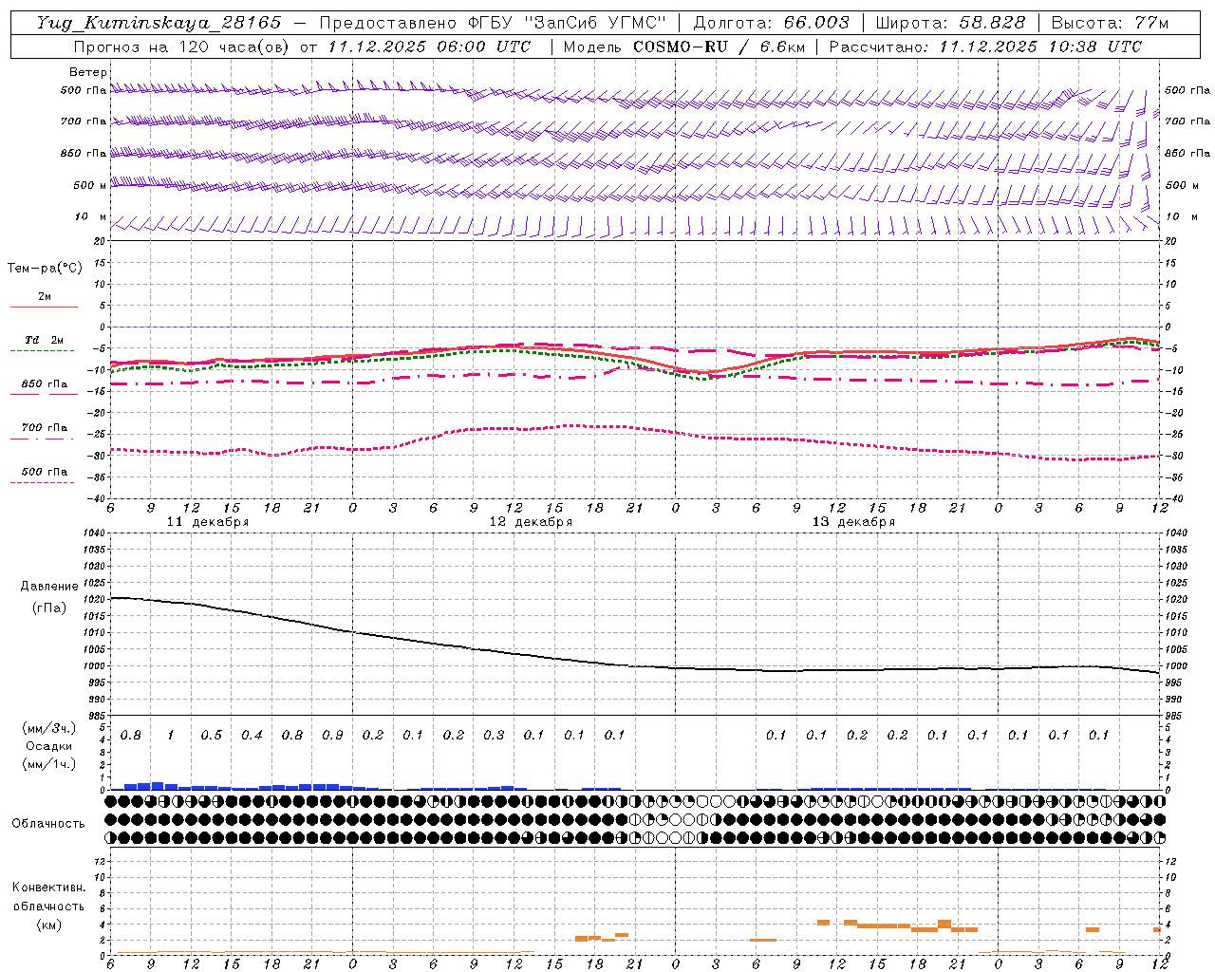Click the 0.9 precipitation value
This screenshot has height=972, width=1215.
(x=332, y=736)
